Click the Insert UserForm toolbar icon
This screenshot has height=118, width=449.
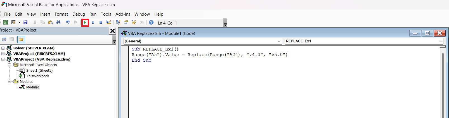13,23
